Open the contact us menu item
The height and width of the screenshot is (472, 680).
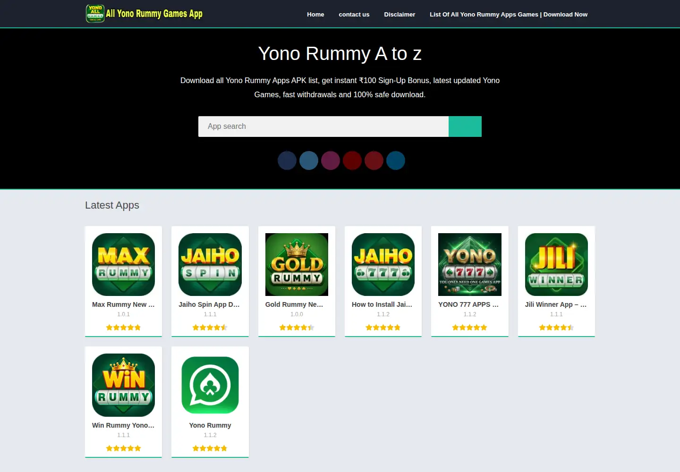click(354, 14)
